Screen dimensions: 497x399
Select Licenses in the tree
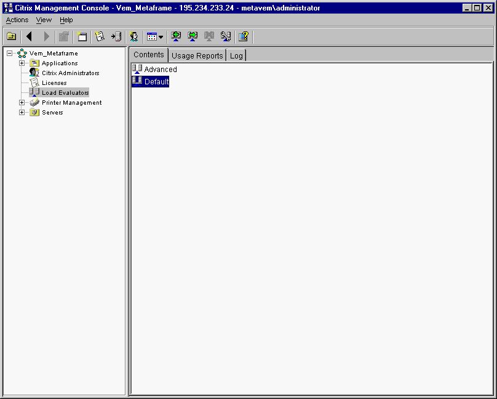click(54, 83)
